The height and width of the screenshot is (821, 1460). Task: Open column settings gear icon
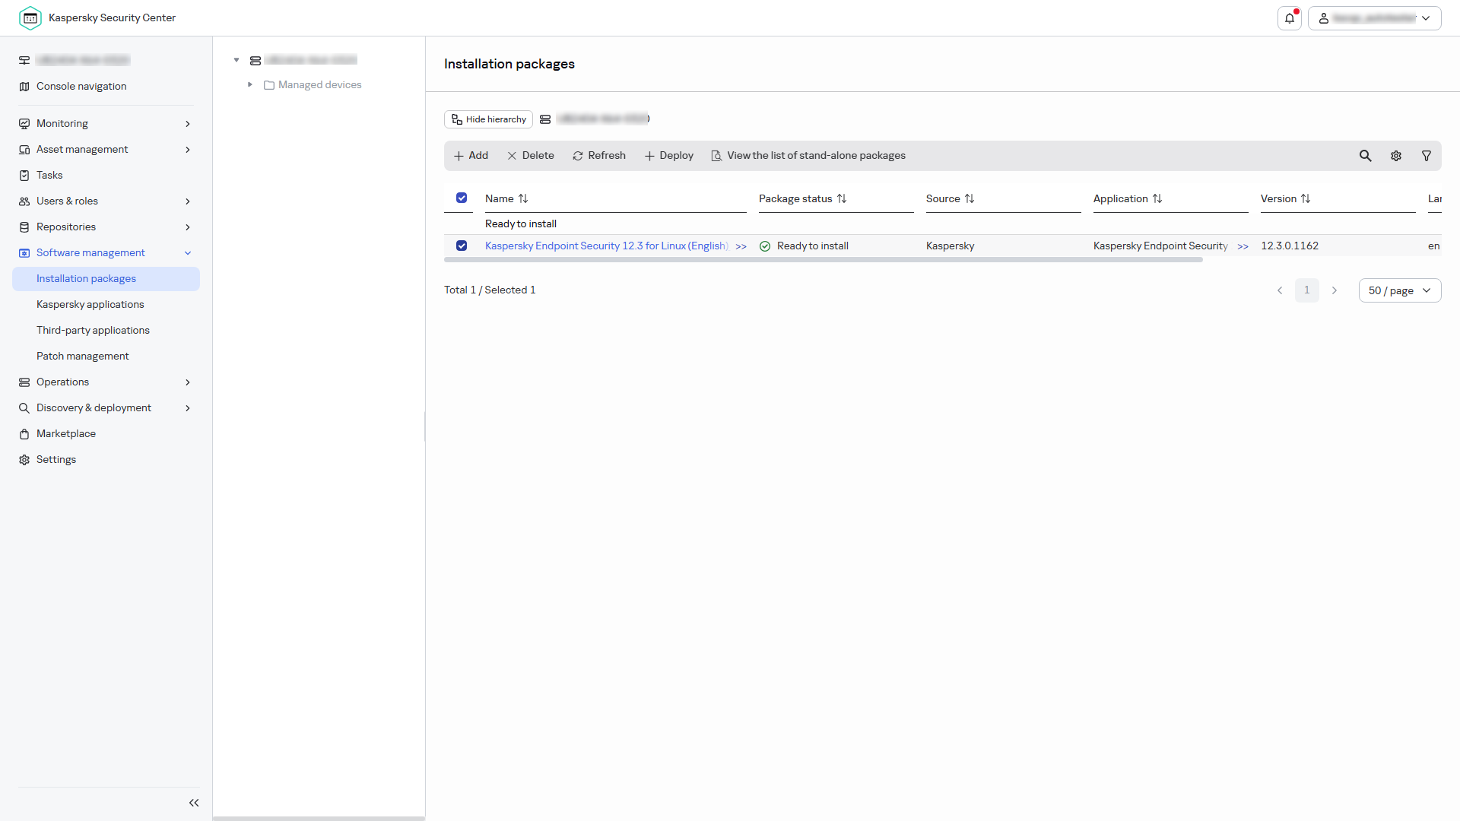pyautogui.click(x=1396, y=156)
